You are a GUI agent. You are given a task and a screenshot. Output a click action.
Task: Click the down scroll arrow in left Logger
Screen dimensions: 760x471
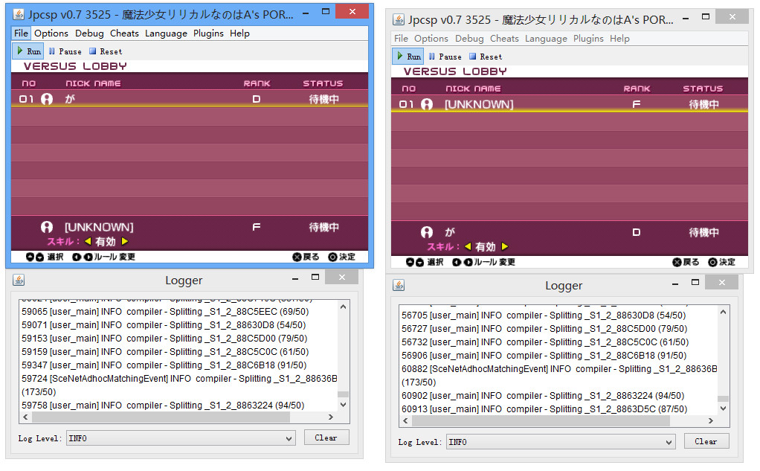tap(343, 405)
